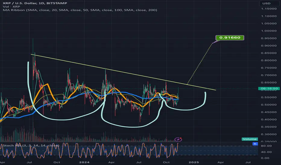Click the 2025 label on time axis
This screenshot has width=281, height=165.
coord(194,162)
